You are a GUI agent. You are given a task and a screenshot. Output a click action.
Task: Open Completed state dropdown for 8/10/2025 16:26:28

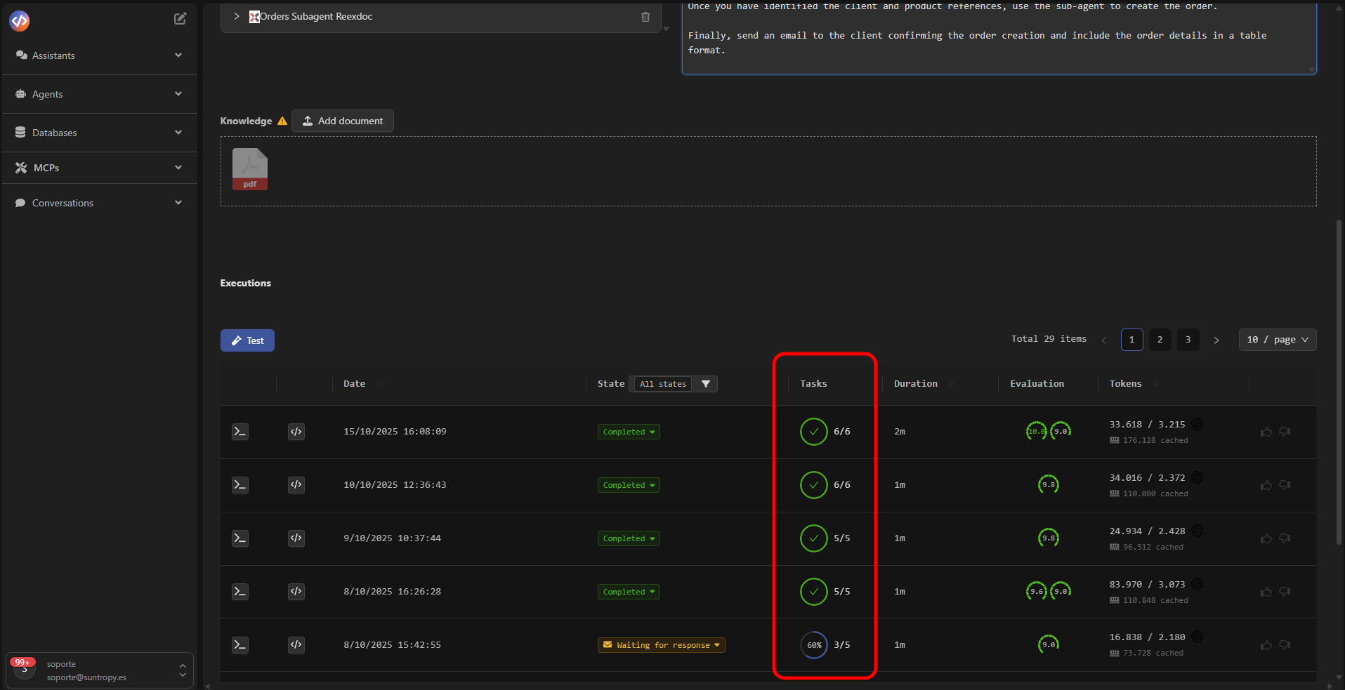pos(629,592)
